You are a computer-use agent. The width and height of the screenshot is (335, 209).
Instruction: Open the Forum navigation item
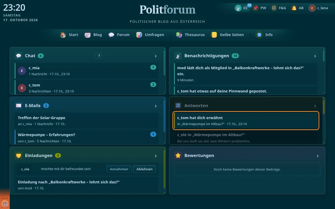tap(119, 35)
